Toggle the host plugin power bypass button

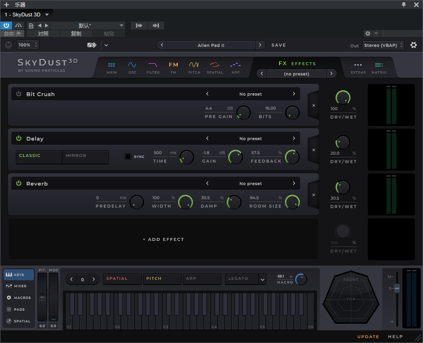6,26
